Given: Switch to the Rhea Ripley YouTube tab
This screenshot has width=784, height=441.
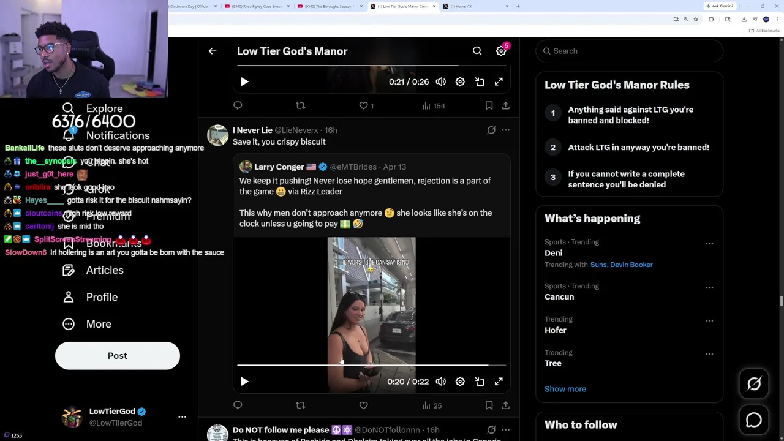Looking at the screenshot, I should pos(257,6).
